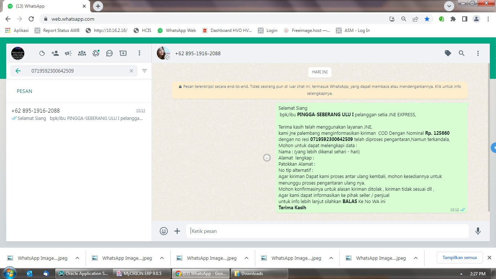Open the sidebar three-dot menu
The height and width of the screenshot is (279, 496).
point(139,53)
